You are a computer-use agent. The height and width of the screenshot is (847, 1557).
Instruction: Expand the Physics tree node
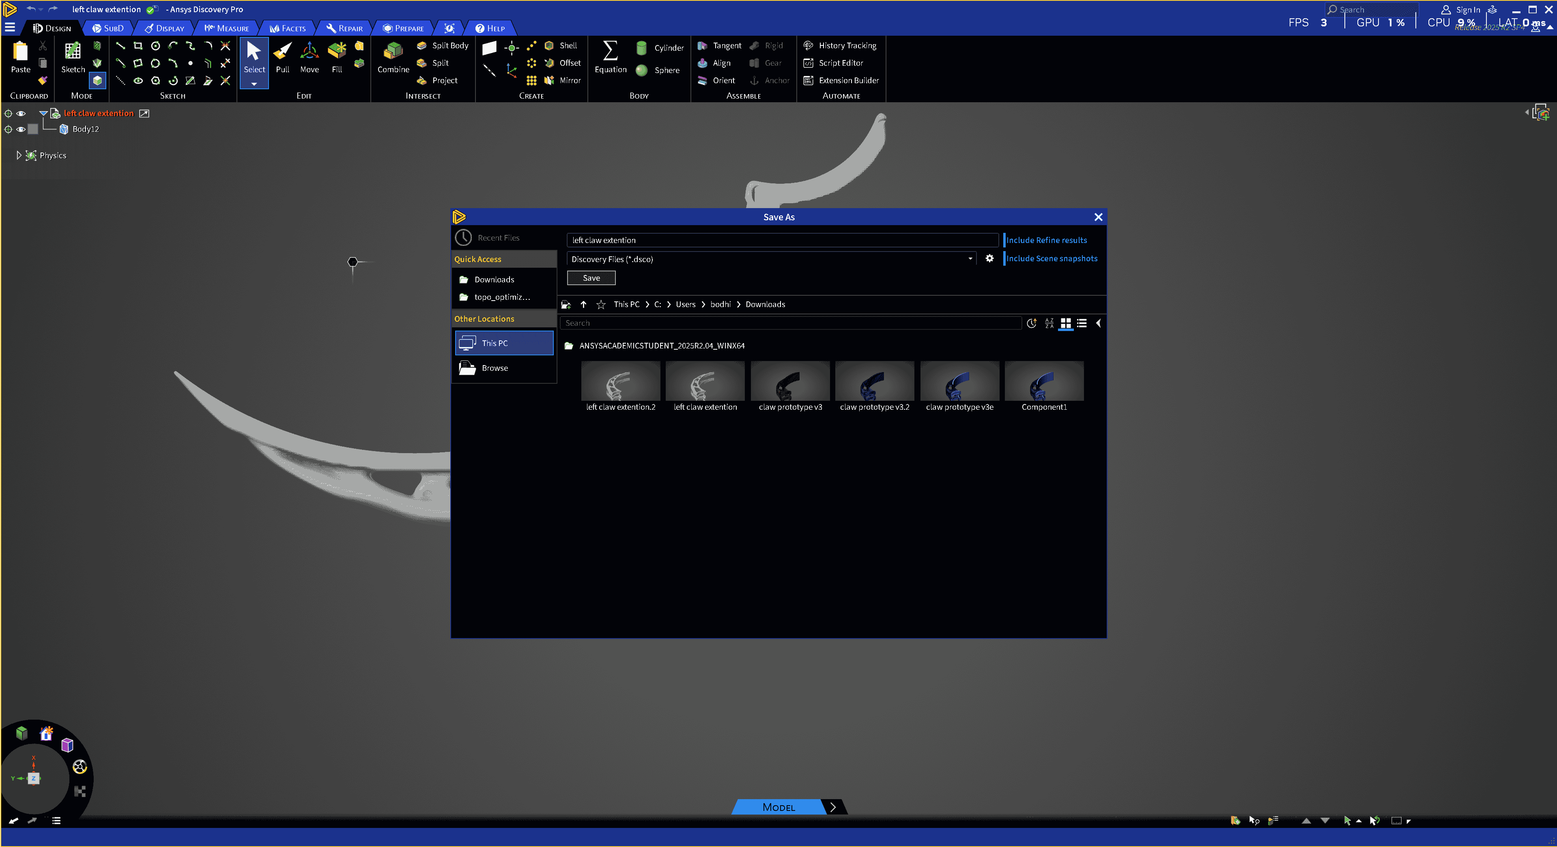[x=19, y=155]
